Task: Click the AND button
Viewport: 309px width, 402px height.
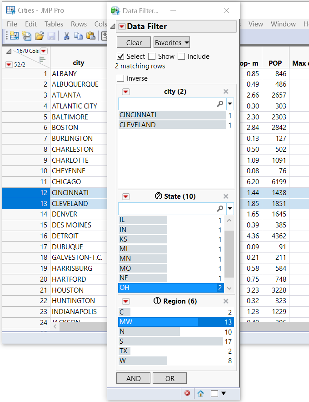Action: coord(133,378)
